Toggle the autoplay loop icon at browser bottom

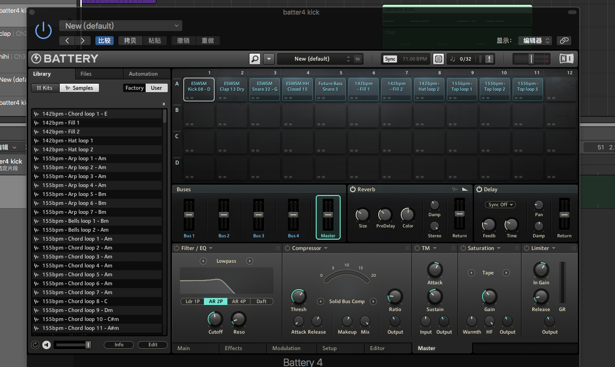(x=35, y=345)
